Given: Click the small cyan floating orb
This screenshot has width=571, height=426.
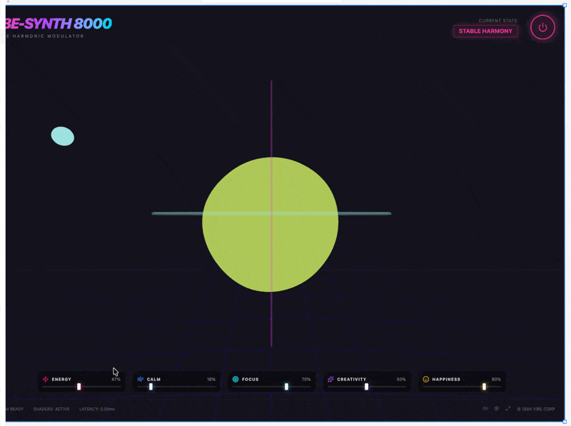Looking at the screenshot, I should tap(63, 136).
